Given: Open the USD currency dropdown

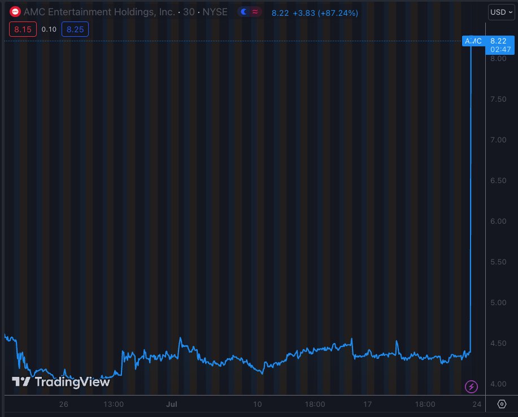Looking at the screenshot, I should tap(498, 11).
